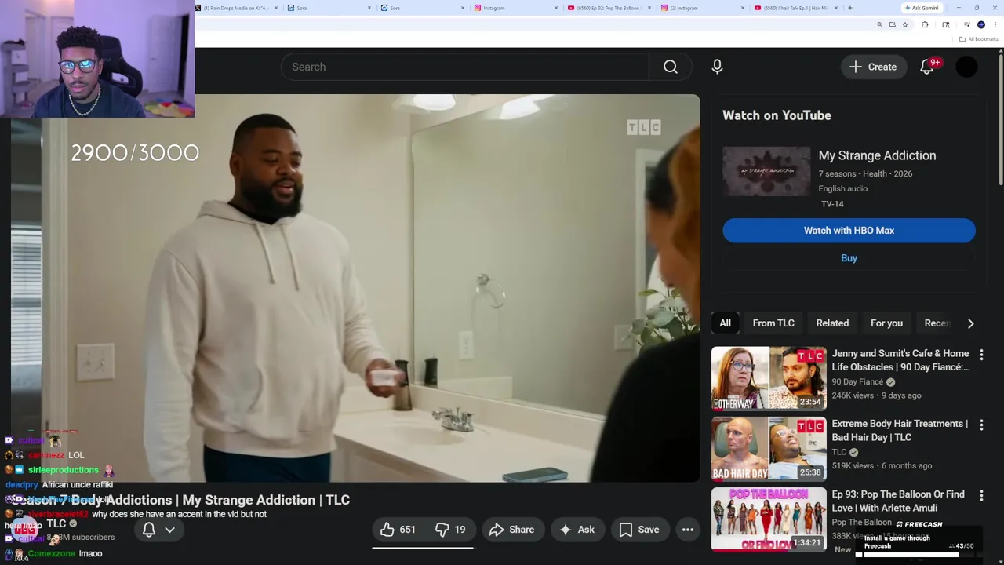This screenshot has width=1004, height=565.
Task: Open the notifications bell with 9+ badge
Action: pyautogui.click(x=927, y=67)
